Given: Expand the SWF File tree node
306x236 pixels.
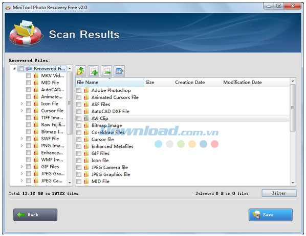Looking at the screenshot, I should tap(22, 139).
